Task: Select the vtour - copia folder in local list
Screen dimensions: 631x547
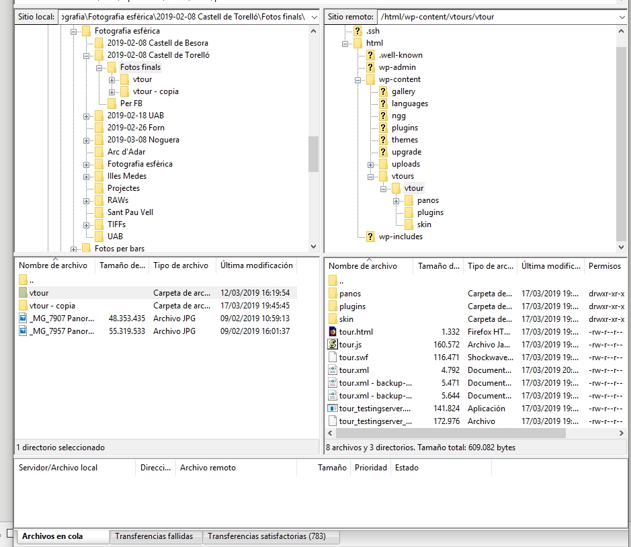Action: (x=52, y=306)
